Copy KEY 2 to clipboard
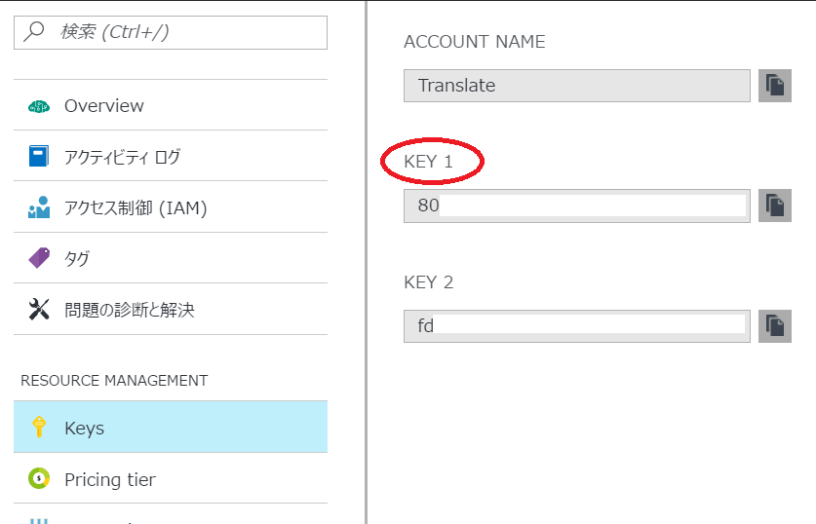 [x=774, y=326]
